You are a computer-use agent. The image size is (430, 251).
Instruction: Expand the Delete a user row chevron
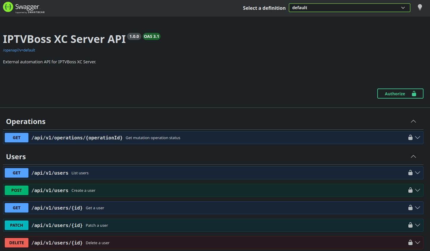(418, 242)
